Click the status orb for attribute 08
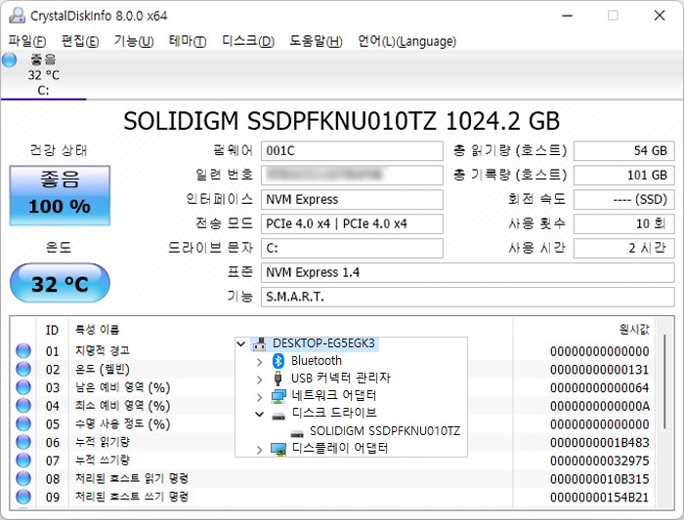This screenshot has height=520, width=684. point(23,479)
